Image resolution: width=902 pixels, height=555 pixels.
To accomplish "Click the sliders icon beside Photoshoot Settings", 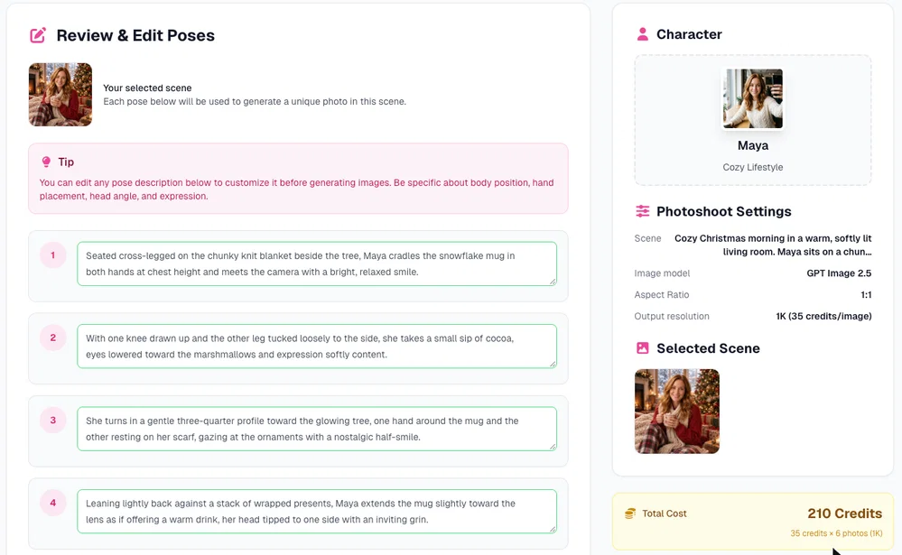I will click(x=643, y=211).
